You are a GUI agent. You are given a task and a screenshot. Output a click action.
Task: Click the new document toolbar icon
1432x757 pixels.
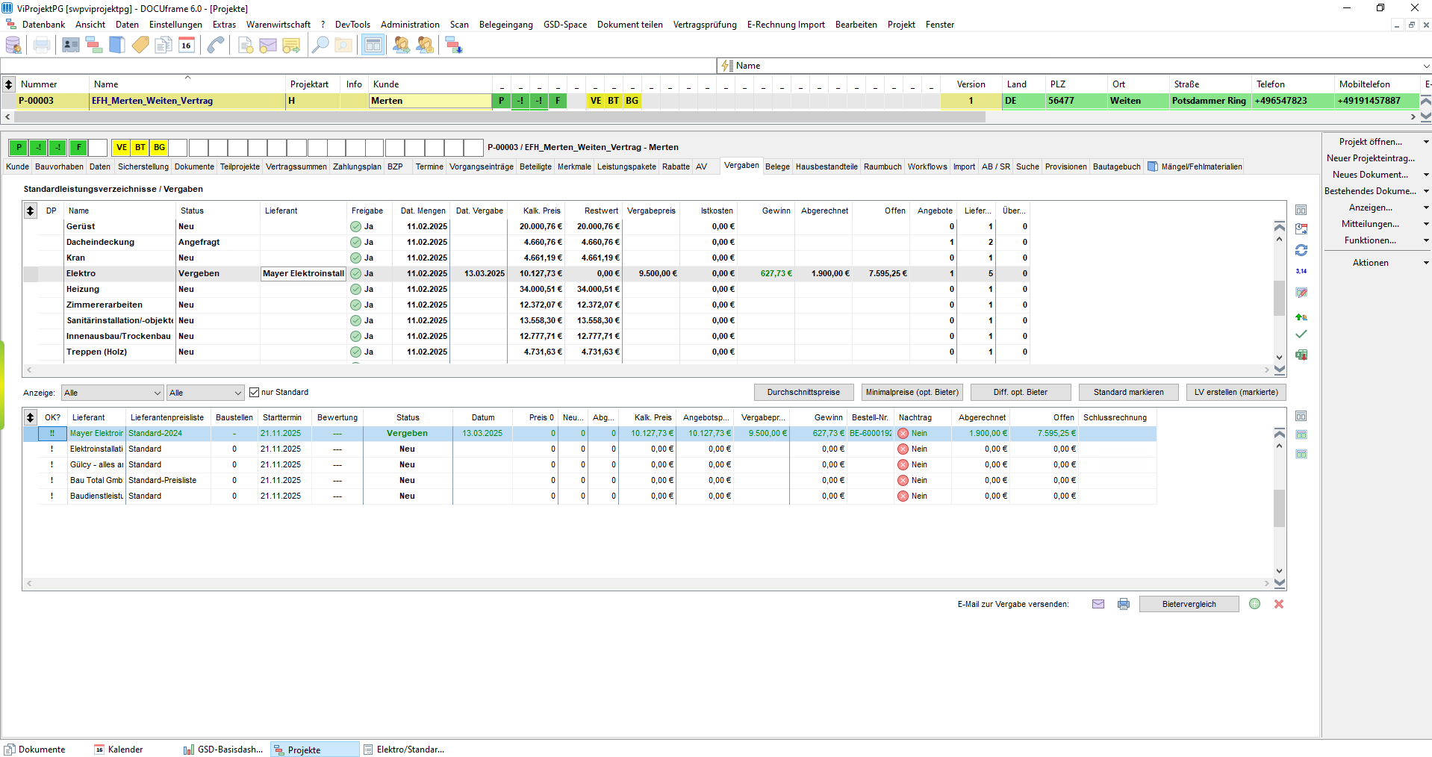(246, 45)
